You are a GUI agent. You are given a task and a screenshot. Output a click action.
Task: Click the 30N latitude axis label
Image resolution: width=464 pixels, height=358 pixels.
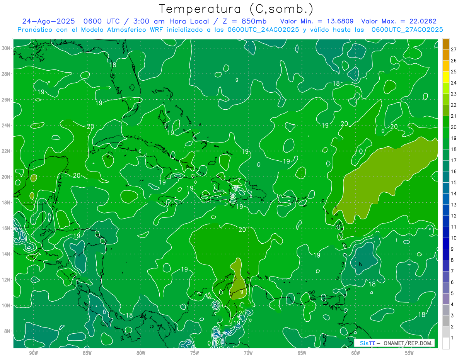7,48
